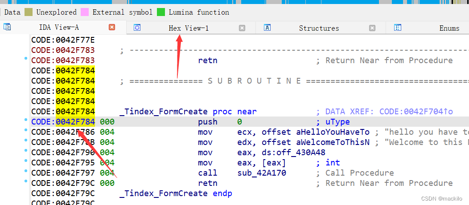Screen dimensions: 469x205
Task: Click the retn instruction at 0042F79C
Action: click(208, 183)
